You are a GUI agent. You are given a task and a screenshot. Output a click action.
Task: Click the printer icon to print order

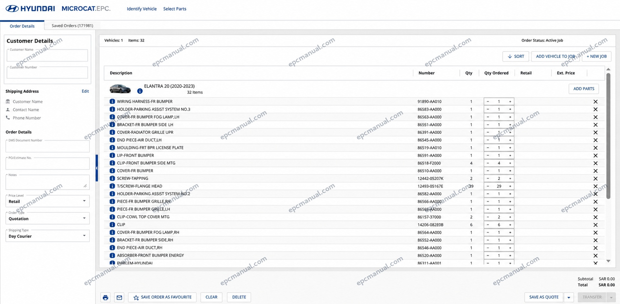105,297
